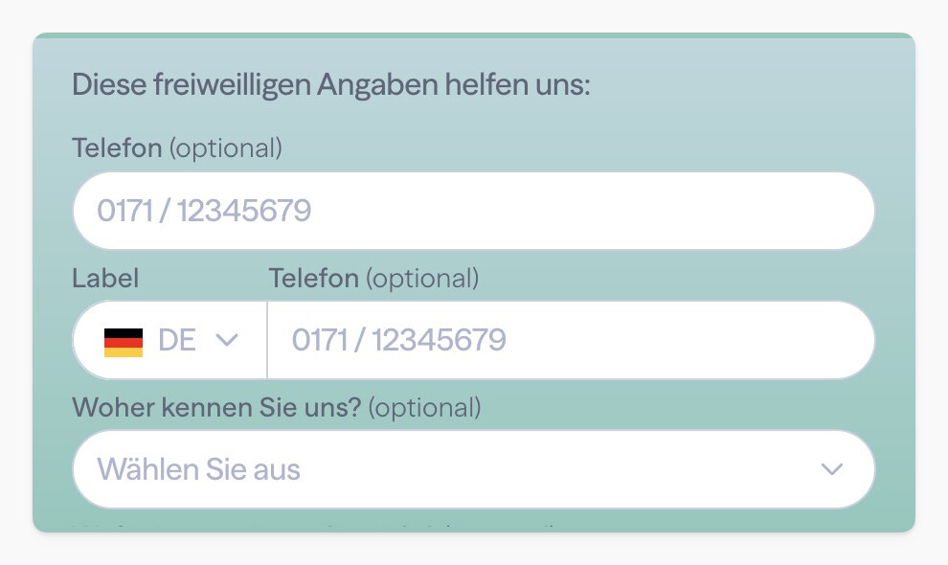Open the DE country code selector

tap(169, 340)
